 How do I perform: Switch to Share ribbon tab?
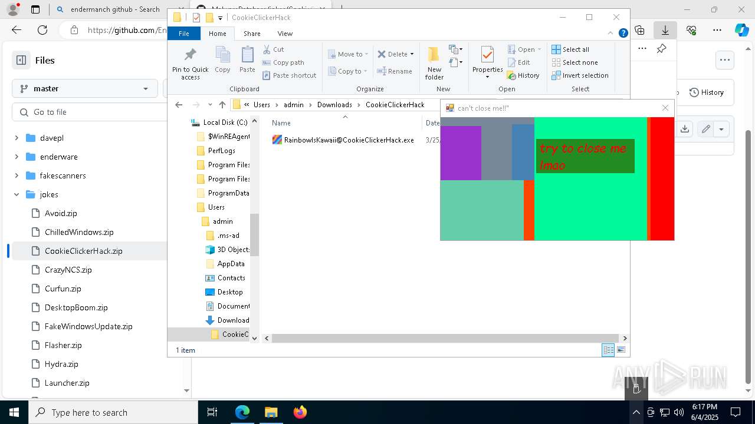252,34
